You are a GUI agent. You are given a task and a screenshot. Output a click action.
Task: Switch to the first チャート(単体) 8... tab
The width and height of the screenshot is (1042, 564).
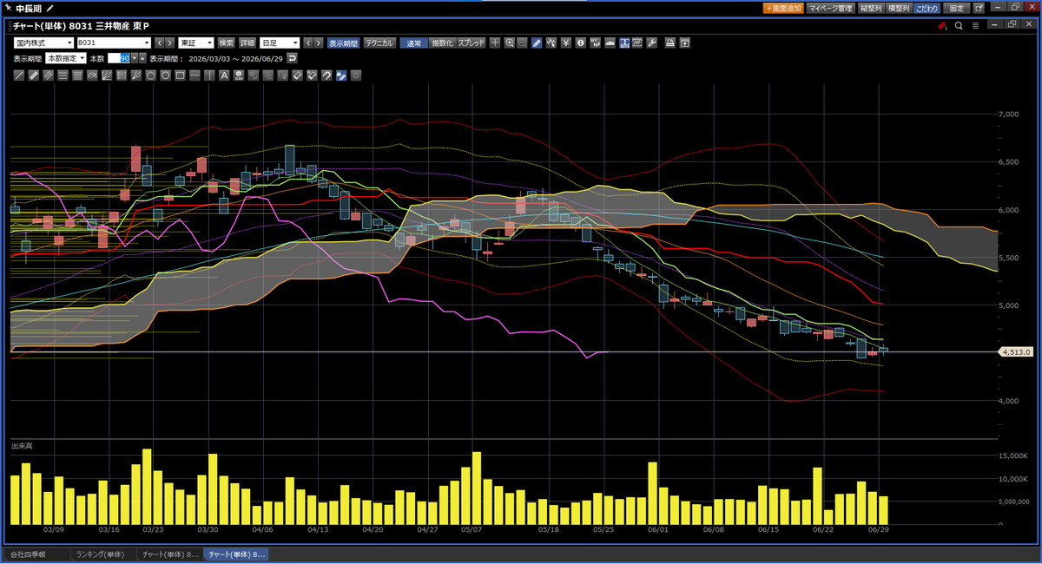tap(170, 554)
